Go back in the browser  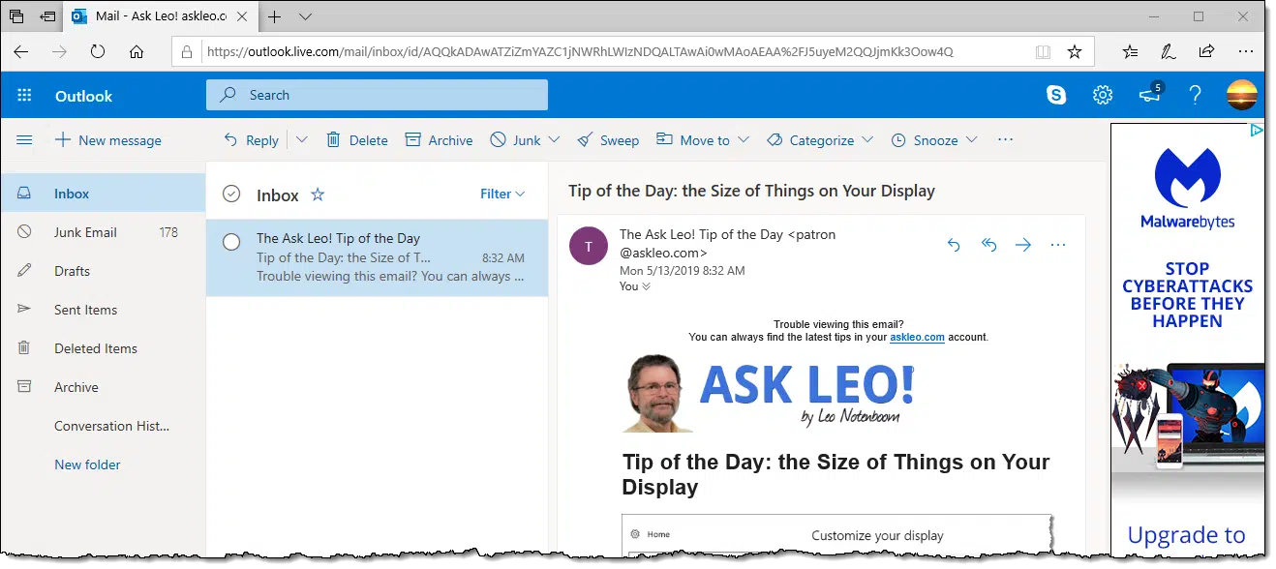(x=21, y=52)
